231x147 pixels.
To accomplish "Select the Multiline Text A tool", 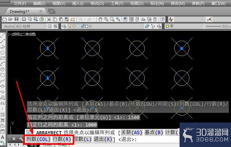I will coord(3,137).
